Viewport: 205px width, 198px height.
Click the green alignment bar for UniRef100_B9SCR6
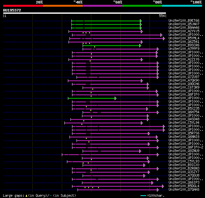(111, 45)
